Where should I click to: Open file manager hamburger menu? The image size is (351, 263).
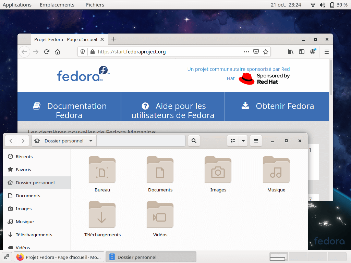256,141
